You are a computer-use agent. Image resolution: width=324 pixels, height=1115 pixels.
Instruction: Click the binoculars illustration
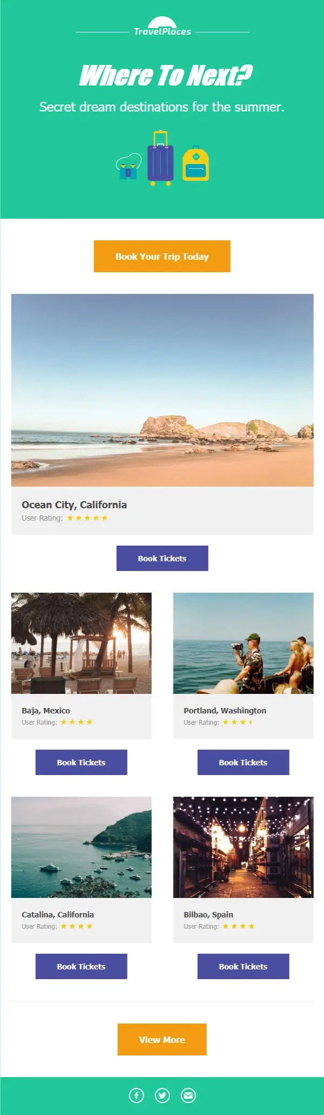pos(129,168)
